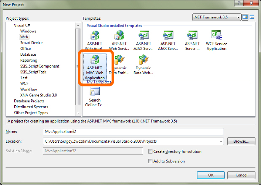Viewport: 261px width, 185px height.
Task: Click the project types scrollbar up arrow
Action: point(78,26)
